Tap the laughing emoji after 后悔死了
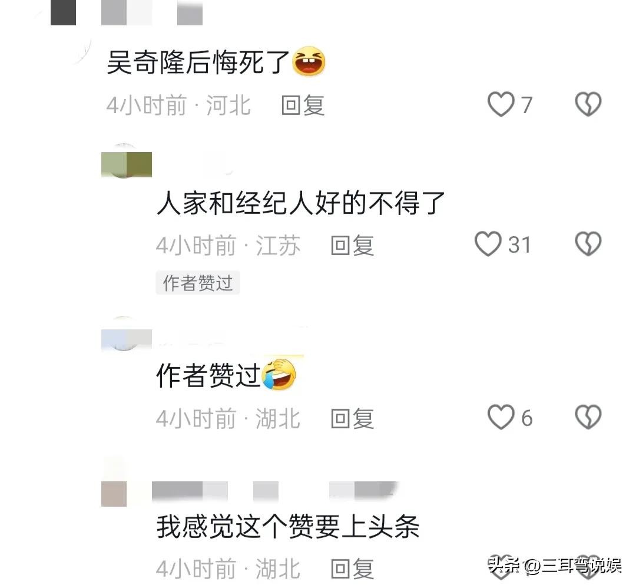The width and height of the screenshot is (636, 588). pyautogui.click(x=310, y=62)
